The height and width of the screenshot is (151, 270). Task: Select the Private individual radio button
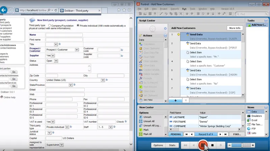(78, 25)
